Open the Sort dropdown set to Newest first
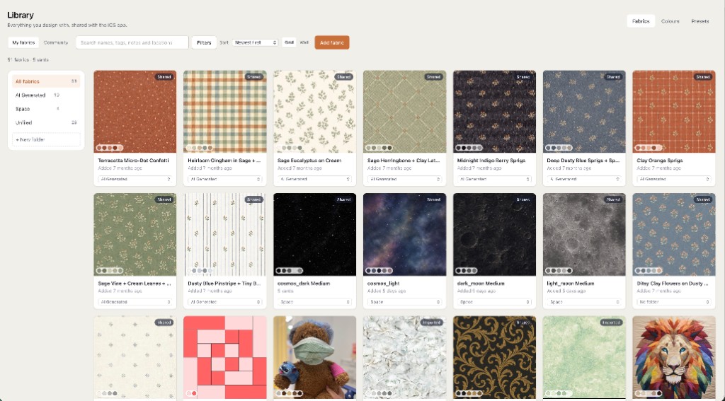Screen dimensions: 725x401 click(x=255, y=42)
